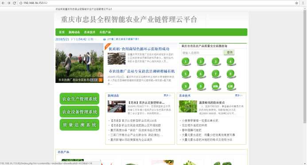This screenshot has width=307, height=165.
Task: Reload the current page
Action: point(14,3)
